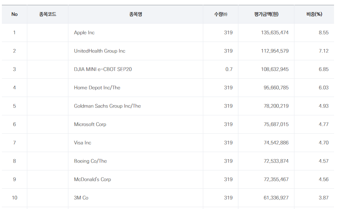The height and width of the screenshot is (209, 340).
Task: Click valuation amount 72,355,467
Action: (276, 179)
